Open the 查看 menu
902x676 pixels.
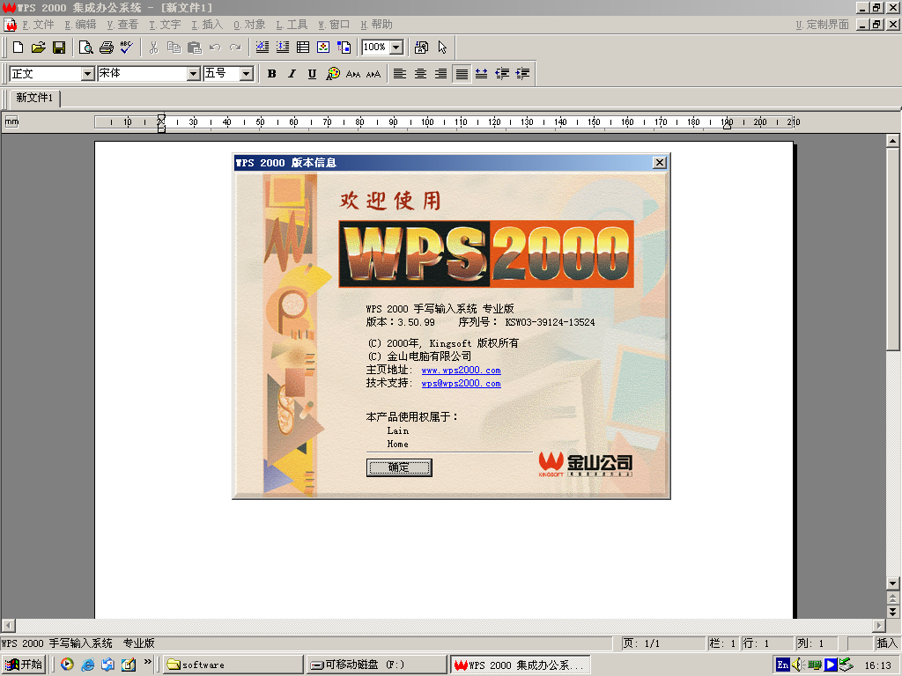[122, 25]
